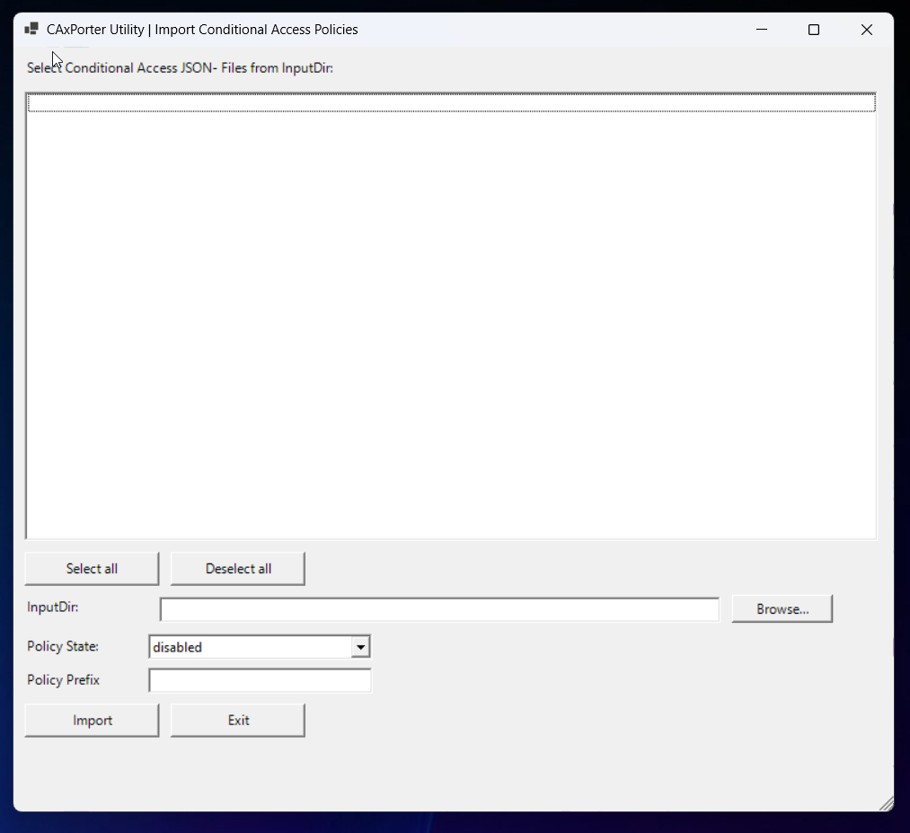Open the Browse... folder dialog
The width and height of the screenshot is (910, 833).
click(x=782, y=609)
